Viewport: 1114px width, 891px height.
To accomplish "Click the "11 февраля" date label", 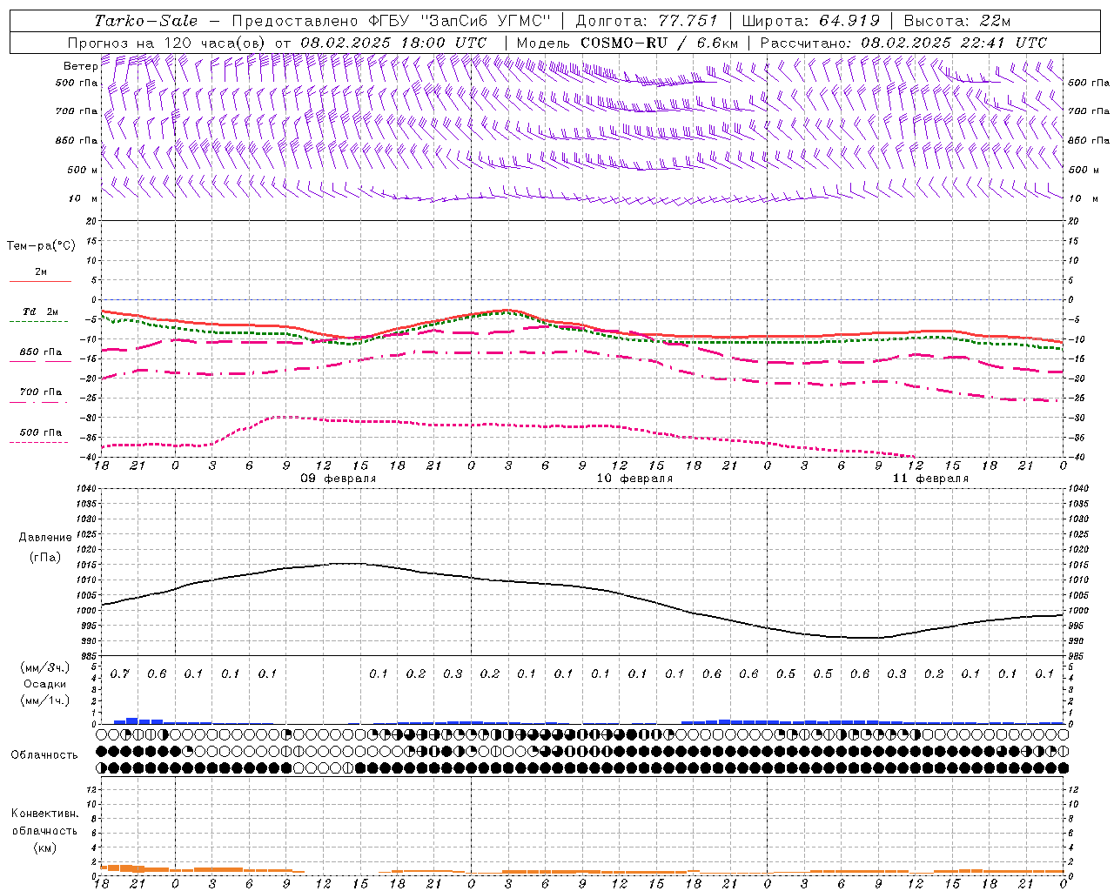I will [x=930, y=479].
